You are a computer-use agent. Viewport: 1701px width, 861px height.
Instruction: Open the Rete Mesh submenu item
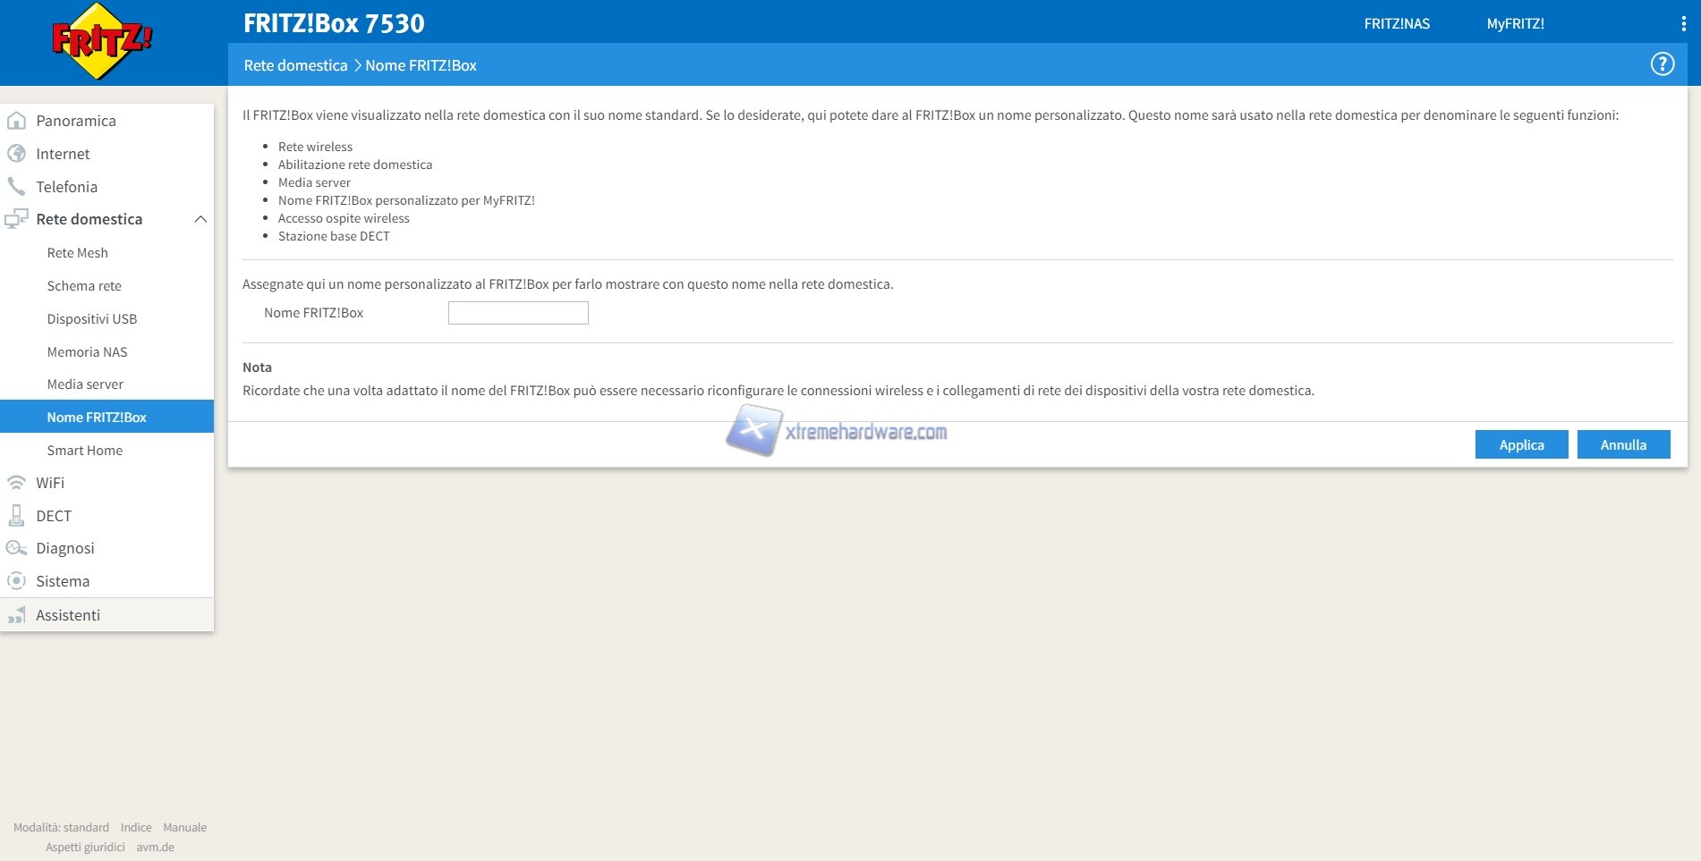(77, 253)
